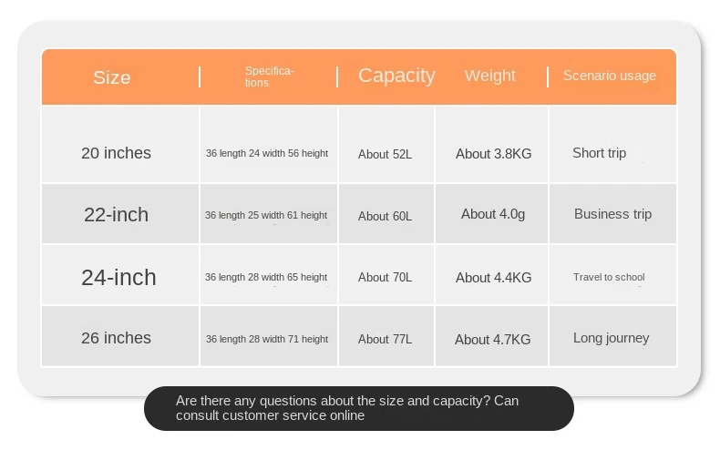Screen dimensions: 720x450
Task: Select the About 70L capacity cell
Action: pyautogui.click(x=386, y=278)
